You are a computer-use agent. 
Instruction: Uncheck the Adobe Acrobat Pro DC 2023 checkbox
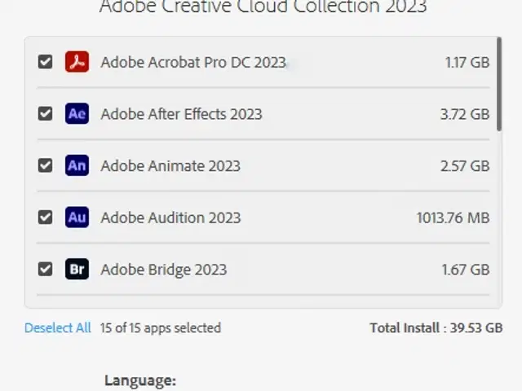tap(45, 62)
